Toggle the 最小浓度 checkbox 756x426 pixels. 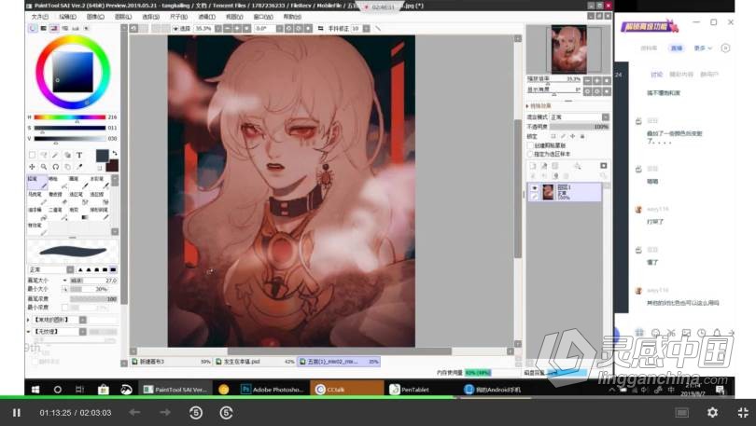65,307
